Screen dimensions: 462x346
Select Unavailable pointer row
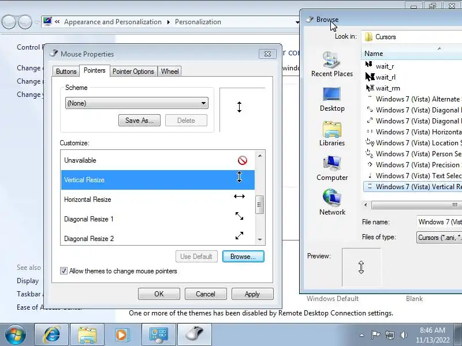pos(158,160)
